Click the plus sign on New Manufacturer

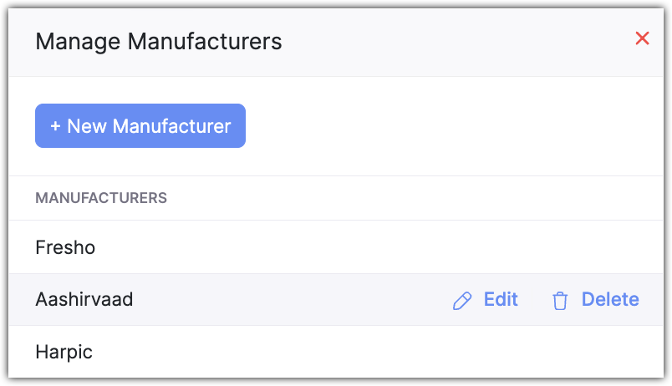[x=56, y=126]
